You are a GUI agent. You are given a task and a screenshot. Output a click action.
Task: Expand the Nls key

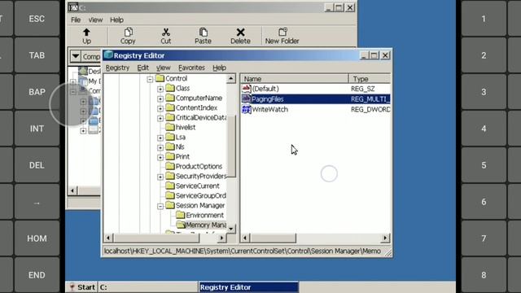(x=160, y=147)
